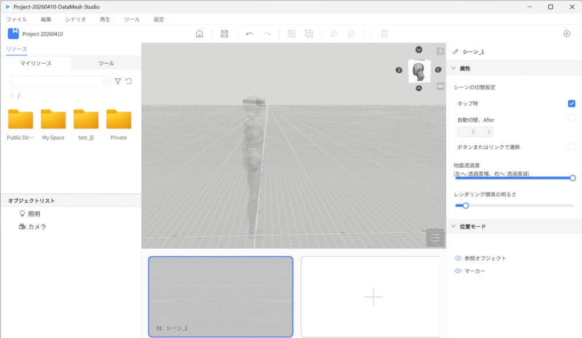Open the シナリオ menu
Screen dimensions: 582x338
[75, 19]
